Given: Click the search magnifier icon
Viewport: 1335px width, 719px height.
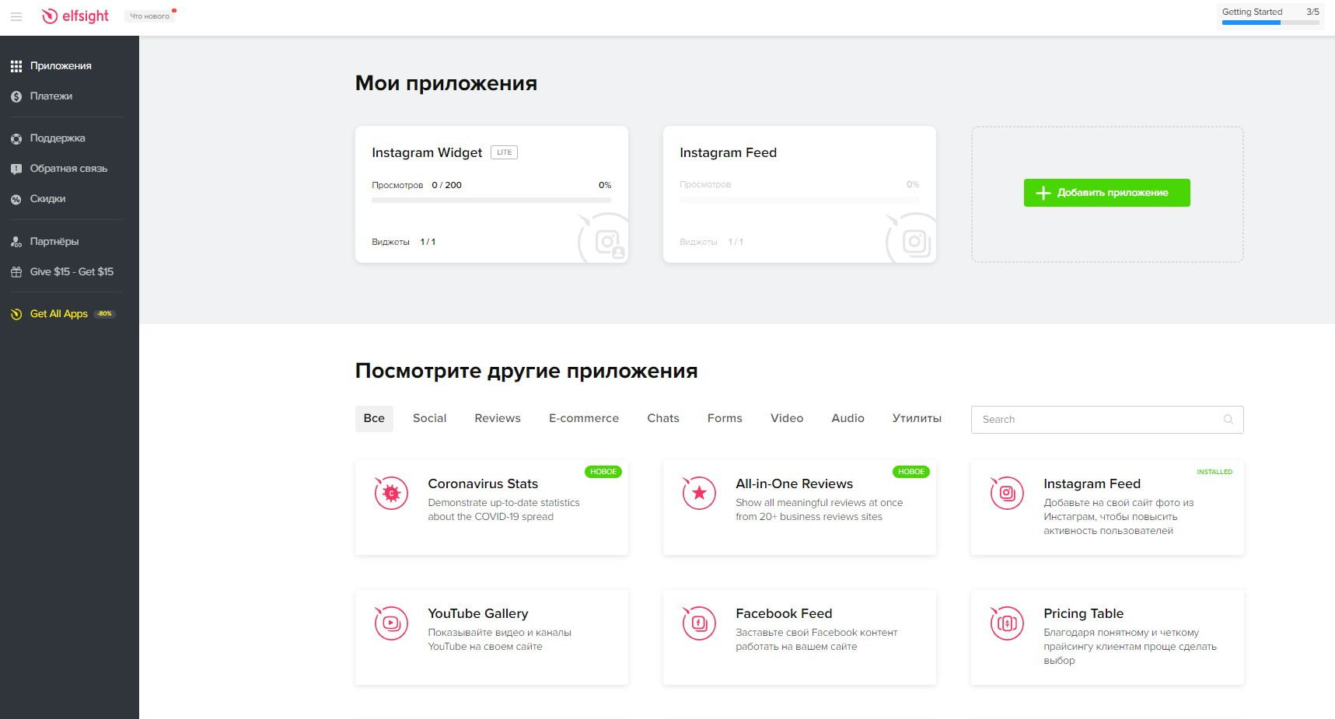Looking at the screenshot, I should pos(1228,420).
